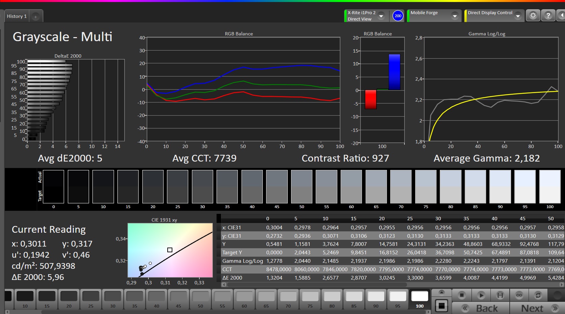The height and width of the screenshot is (314, 565).
Task: Switch to the History 1 tab
Action: click(x=17, y=16)
